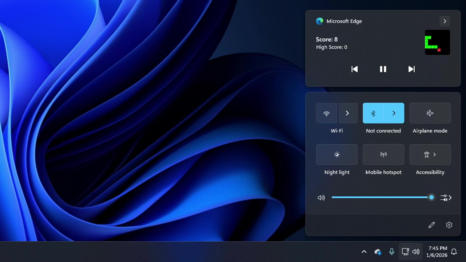
Task: Turn on Night light
Action: pyautogui.click(x=337, y=155)
